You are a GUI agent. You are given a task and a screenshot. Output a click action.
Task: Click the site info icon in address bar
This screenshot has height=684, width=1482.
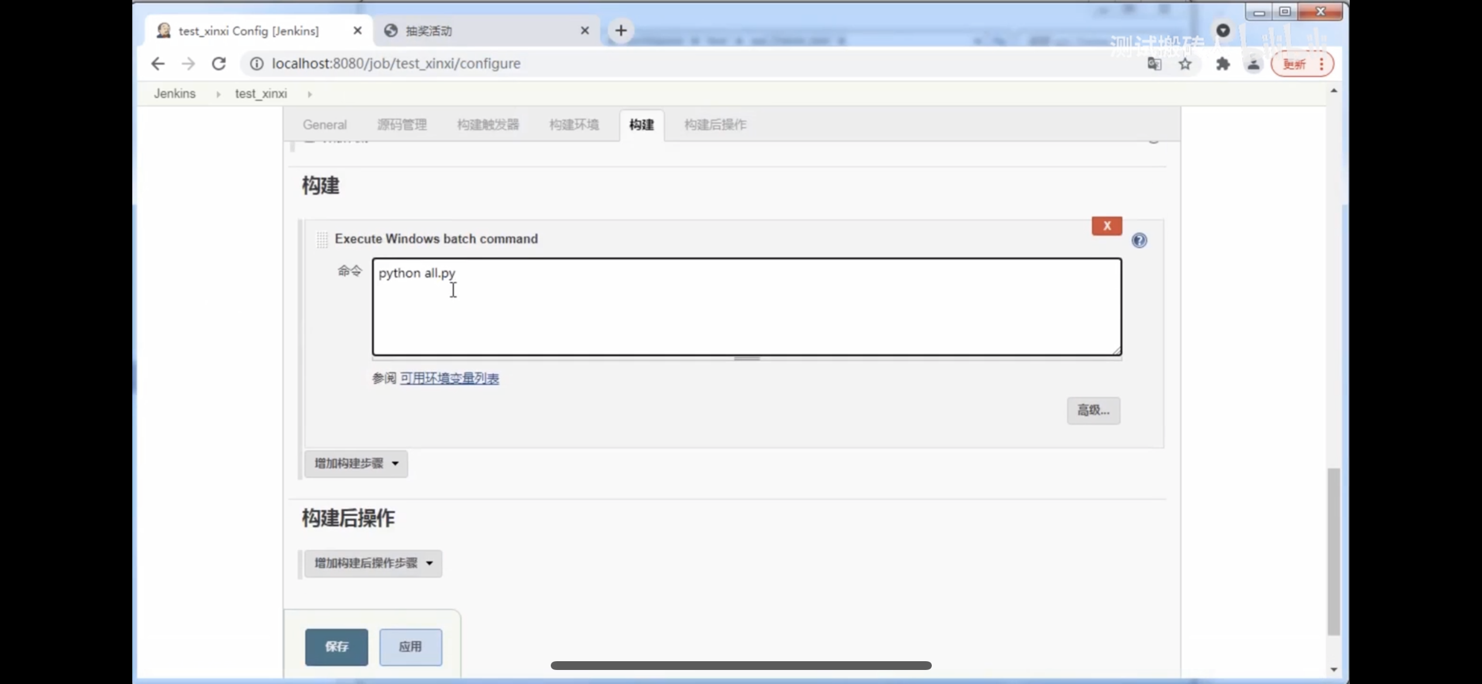click(x=257, y=64)
